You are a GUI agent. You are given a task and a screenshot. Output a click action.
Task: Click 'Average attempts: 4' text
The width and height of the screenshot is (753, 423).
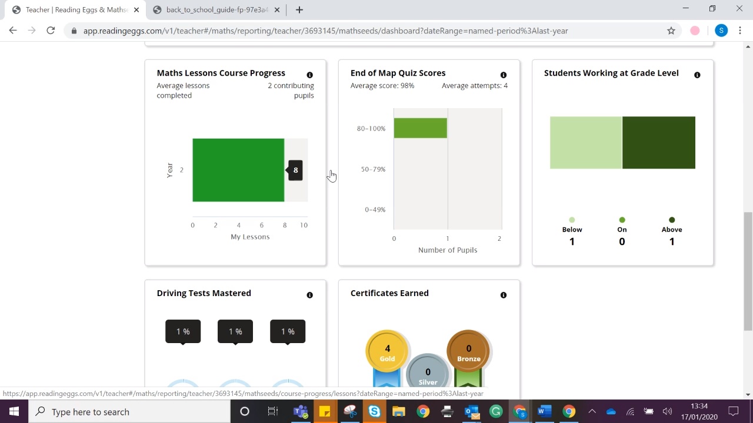tap(475, 86)
